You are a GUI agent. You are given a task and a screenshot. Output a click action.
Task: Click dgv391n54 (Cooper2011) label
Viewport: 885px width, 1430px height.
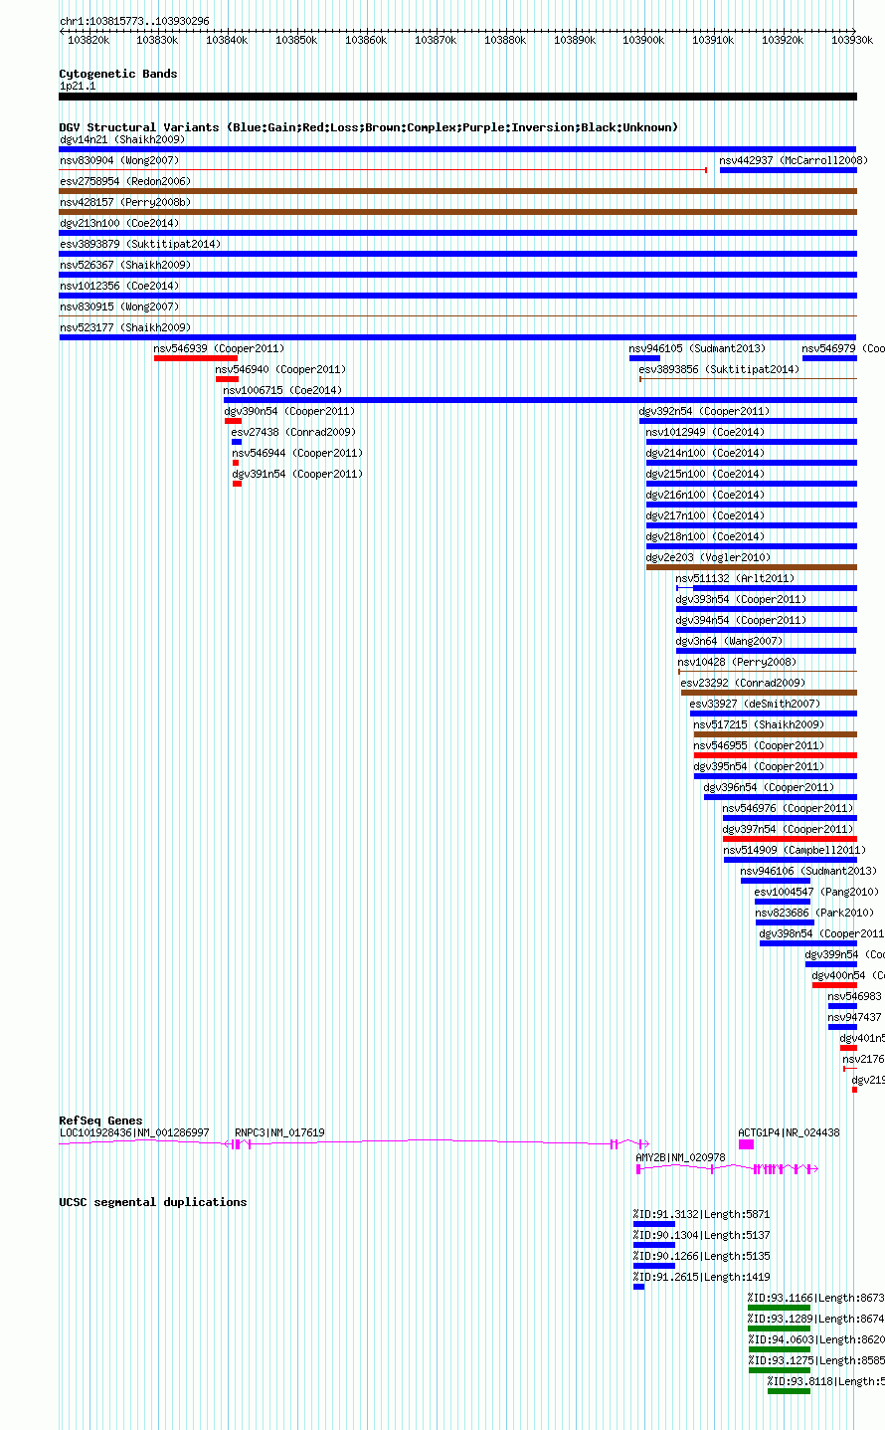coord(298,474)
